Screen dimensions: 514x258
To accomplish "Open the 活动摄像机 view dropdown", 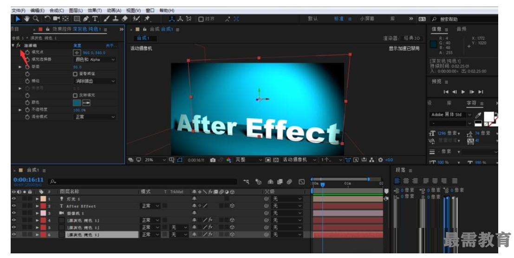I will [299, 160].
